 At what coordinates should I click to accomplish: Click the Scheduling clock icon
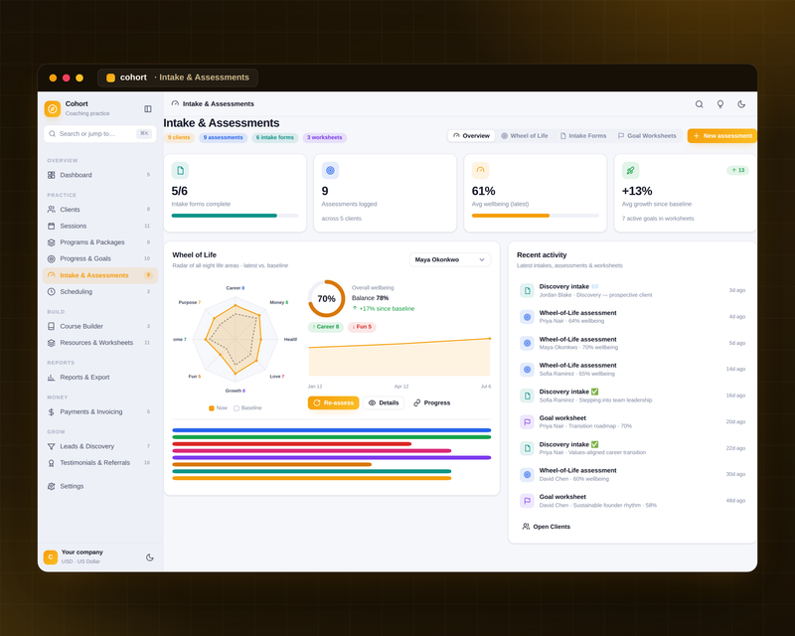(x=52, y=291)
